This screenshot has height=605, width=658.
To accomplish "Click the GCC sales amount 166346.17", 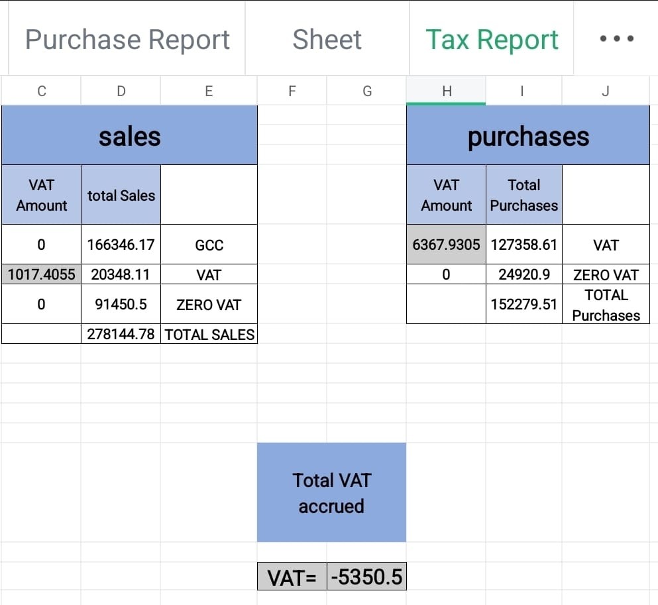I will click(121, 245).
